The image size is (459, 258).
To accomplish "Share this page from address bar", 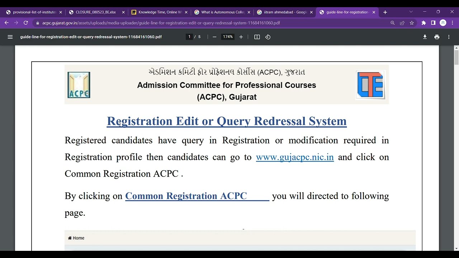I will pos(402,23).
